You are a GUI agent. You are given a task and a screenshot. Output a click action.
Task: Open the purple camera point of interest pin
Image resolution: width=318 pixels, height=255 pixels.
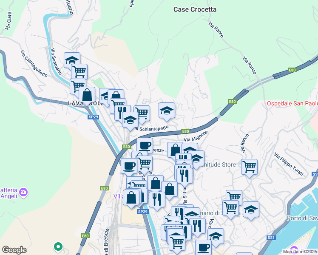23,193
